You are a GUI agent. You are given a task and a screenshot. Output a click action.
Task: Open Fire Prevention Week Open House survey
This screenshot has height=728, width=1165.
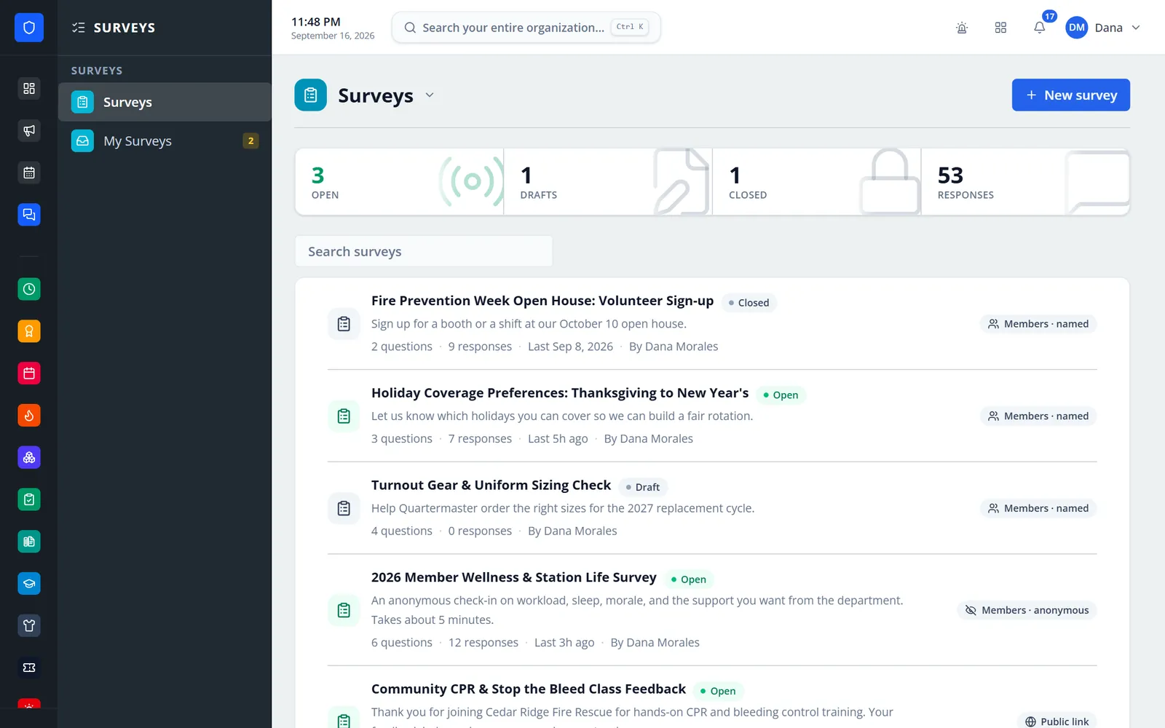(x=542, y=301)
